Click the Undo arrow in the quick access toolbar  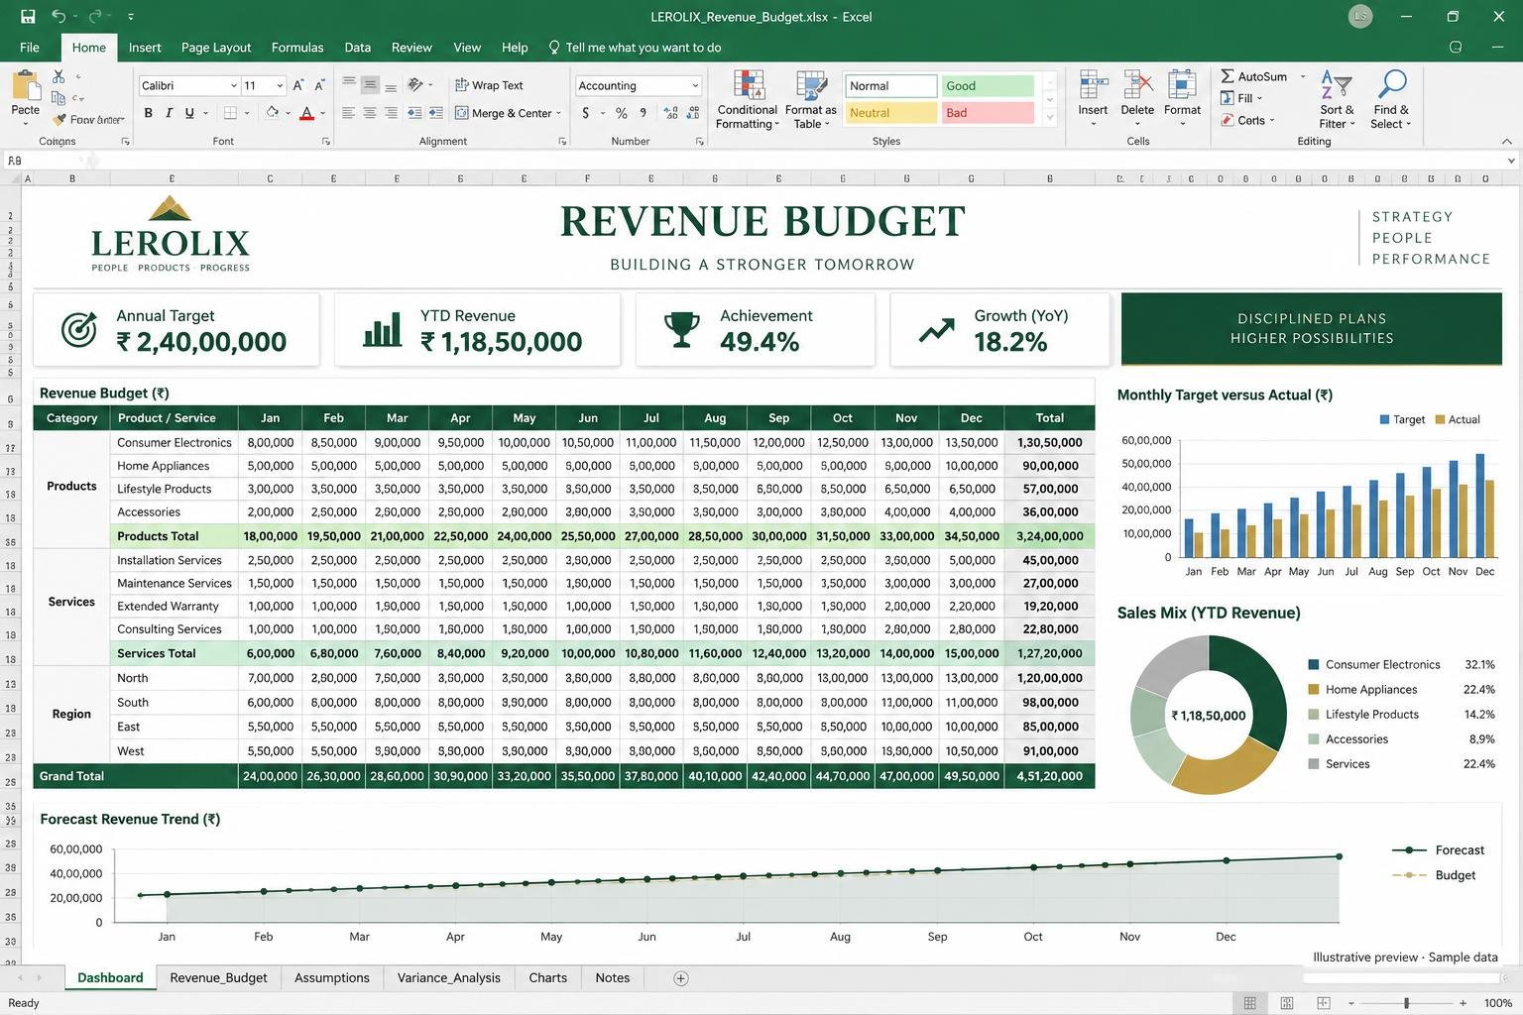pyautogui.click(x=59, y=16)
